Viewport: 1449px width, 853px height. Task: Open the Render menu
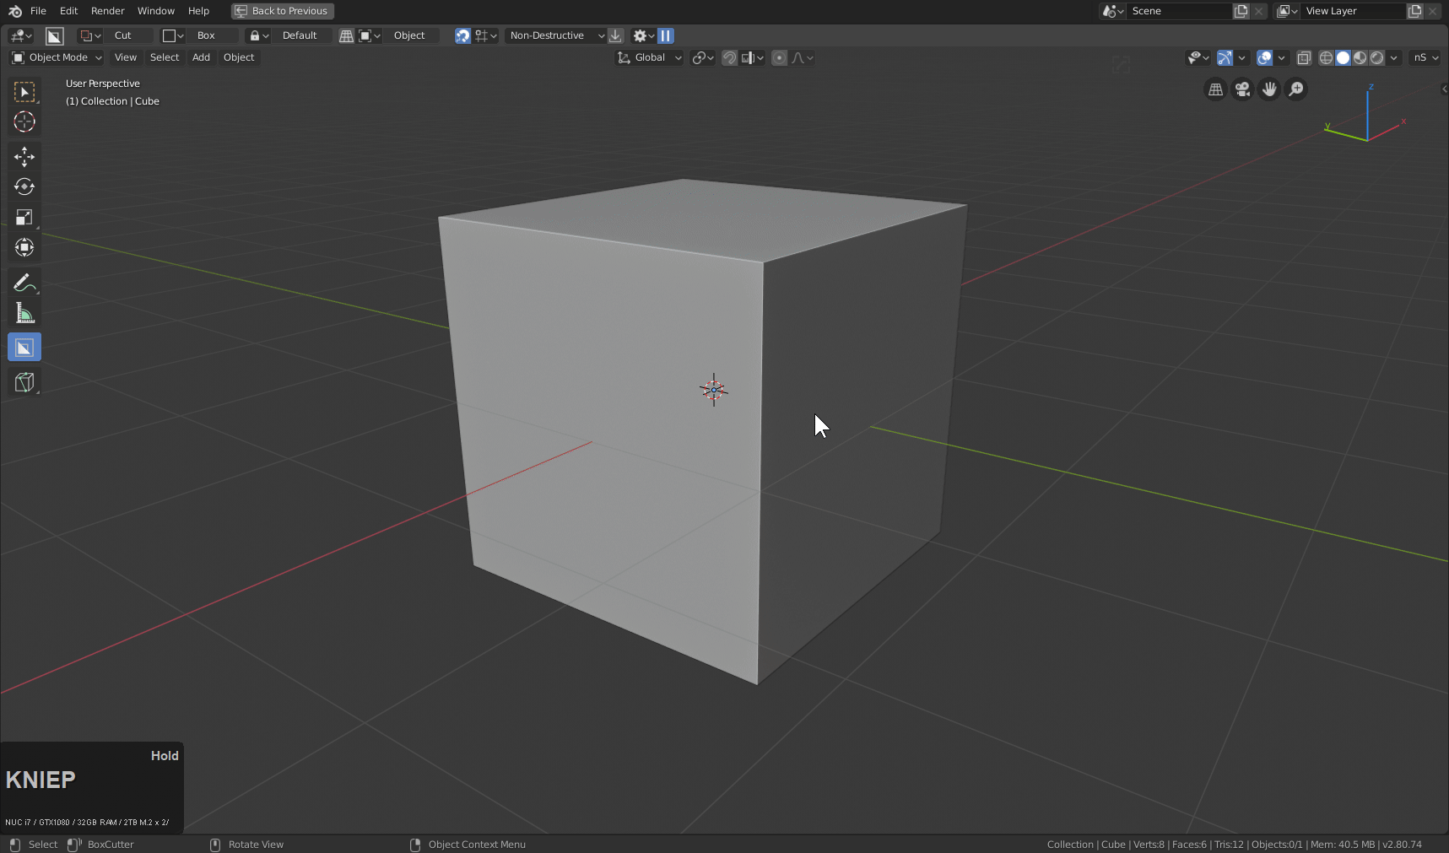click(x=107, y=11)
